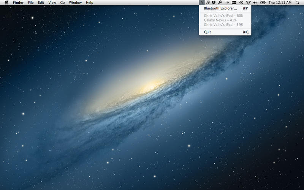Click the Thu 12:11 AM clock

coord(280,3)
